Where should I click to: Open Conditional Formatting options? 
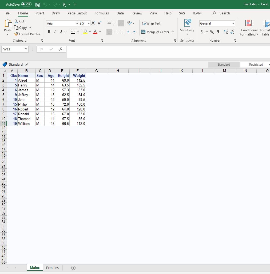[x=248, y=28]
